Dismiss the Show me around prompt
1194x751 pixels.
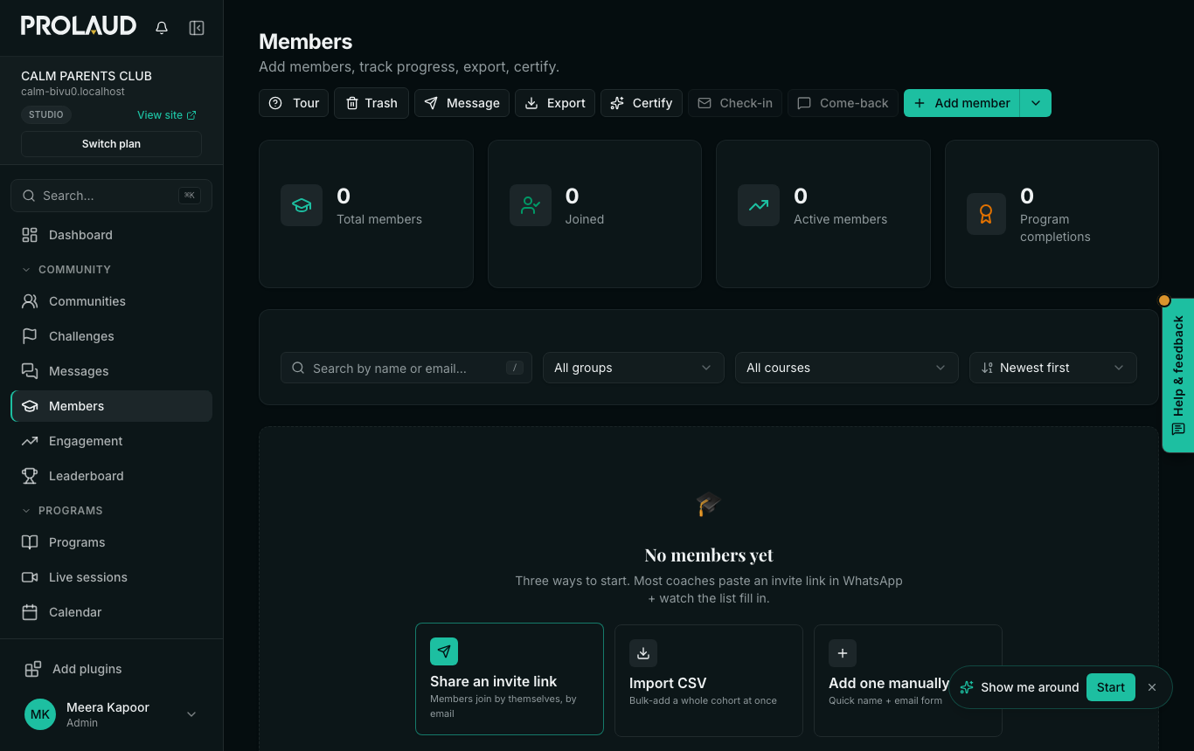coord(1152,687)
